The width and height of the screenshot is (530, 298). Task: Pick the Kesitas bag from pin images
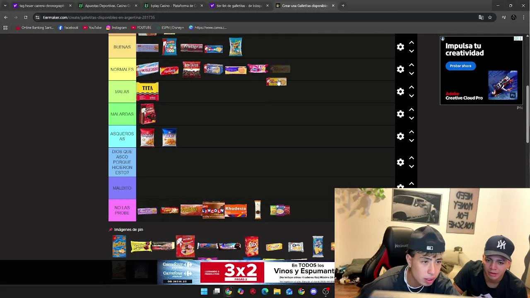coord(119,246)
